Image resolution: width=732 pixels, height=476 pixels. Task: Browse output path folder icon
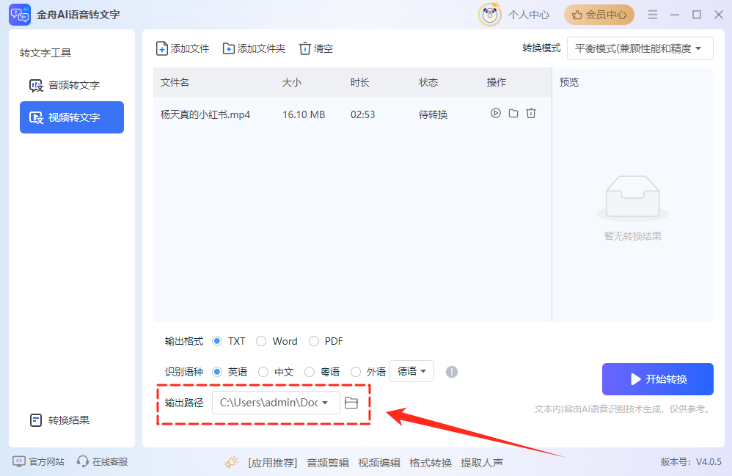(351, 403)
